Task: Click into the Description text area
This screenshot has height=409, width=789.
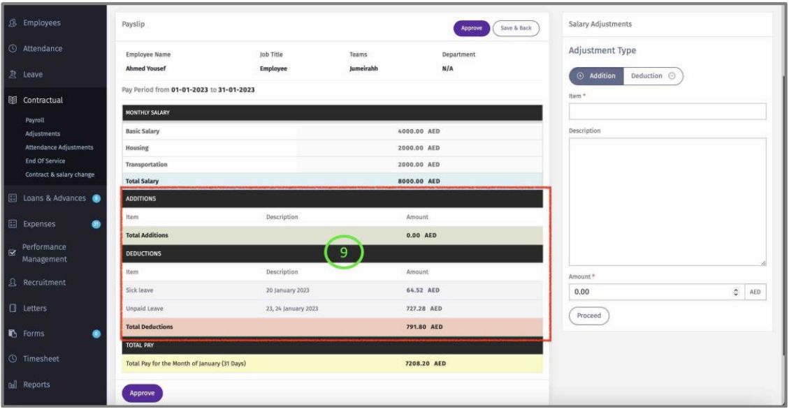Action: (x=667, y=201)
